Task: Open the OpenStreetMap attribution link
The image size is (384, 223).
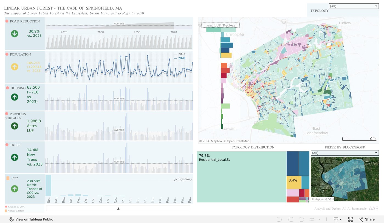Action: (x=236, y=141)
